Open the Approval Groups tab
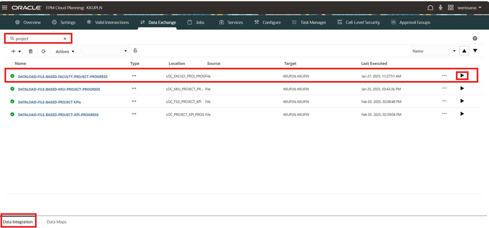 [410, 22]
